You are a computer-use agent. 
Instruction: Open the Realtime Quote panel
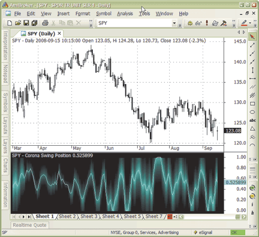(x=29, y=225)
